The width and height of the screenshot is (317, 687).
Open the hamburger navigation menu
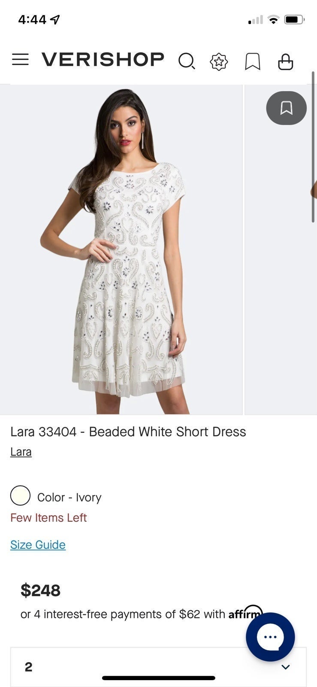[20, 60]
